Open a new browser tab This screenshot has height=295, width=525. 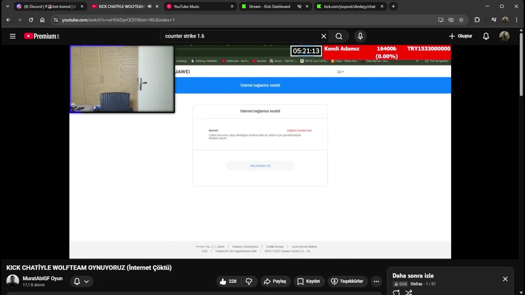click(x=393, y=6)
